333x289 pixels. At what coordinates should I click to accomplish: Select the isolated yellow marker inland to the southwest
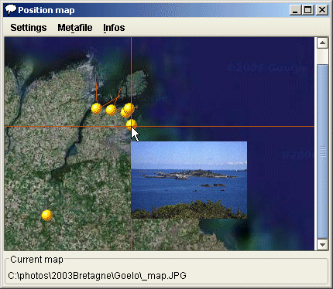point(47,215)
